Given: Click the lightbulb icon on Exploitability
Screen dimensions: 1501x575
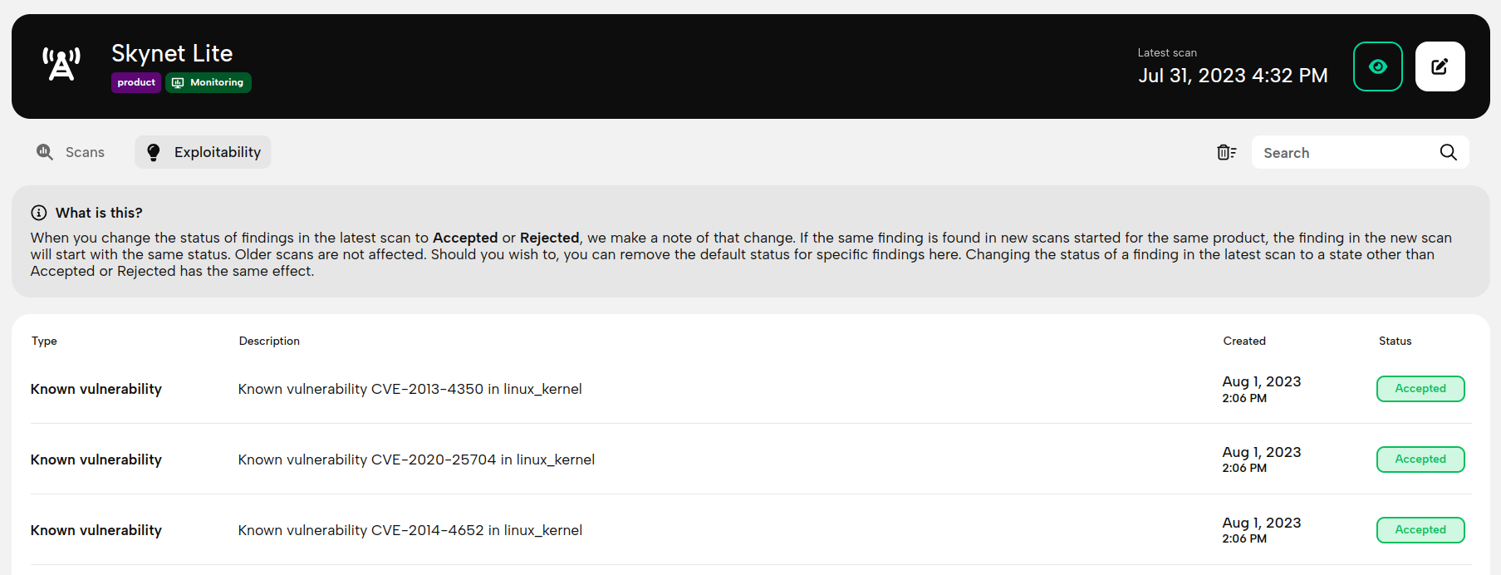Looking at the screenshot, I should pos(154,152).
